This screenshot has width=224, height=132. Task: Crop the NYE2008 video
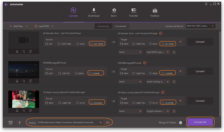tap(24, 81)
